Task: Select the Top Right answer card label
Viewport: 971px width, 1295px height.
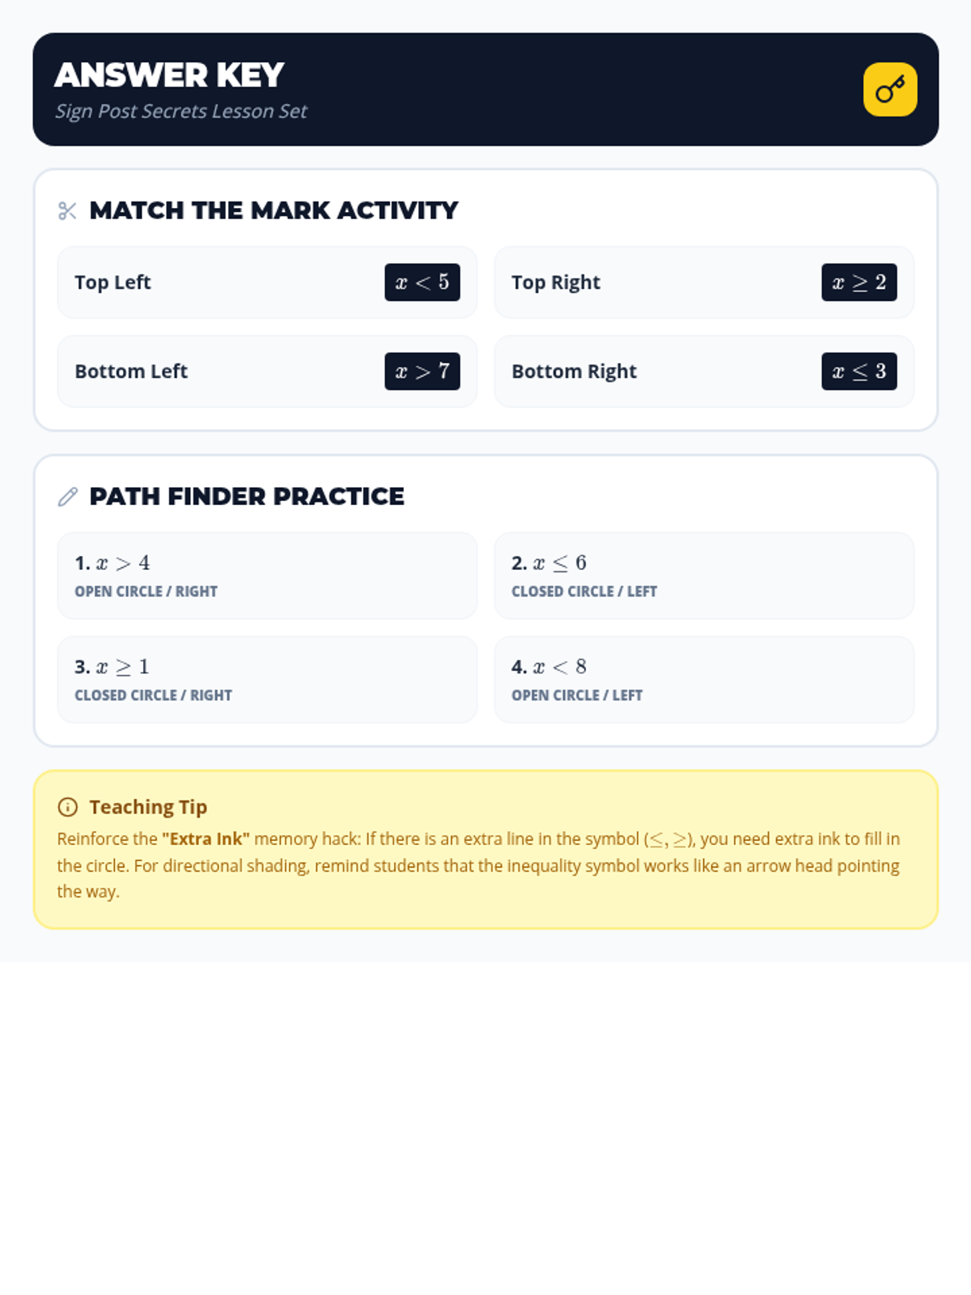Action: (x=556, y=282)
